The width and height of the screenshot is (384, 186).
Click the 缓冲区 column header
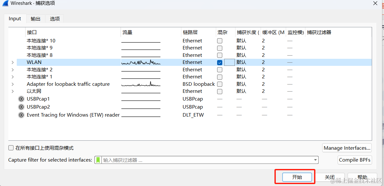pos(273,32)
